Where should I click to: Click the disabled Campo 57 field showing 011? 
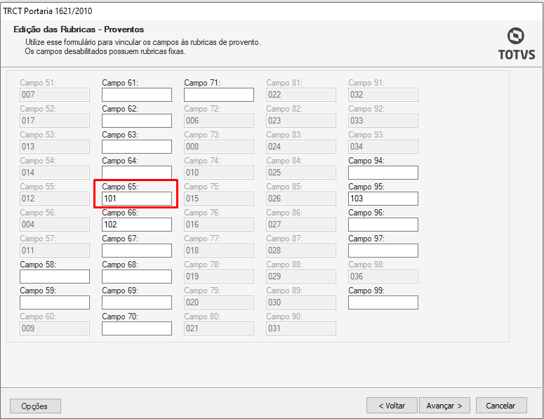click(55, 251)
